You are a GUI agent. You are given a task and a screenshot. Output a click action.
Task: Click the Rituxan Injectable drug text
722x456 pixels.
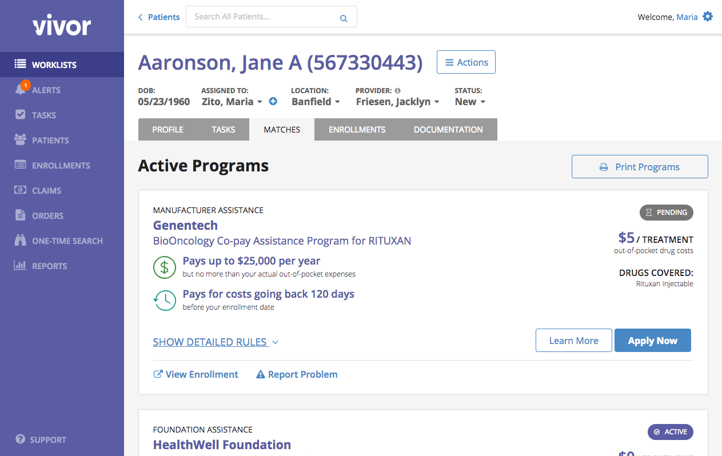[665, 283]
